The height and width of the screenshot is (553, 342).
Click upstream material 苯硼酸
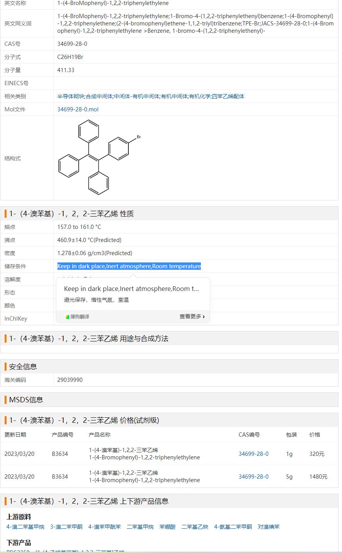(x=167, y=527)
